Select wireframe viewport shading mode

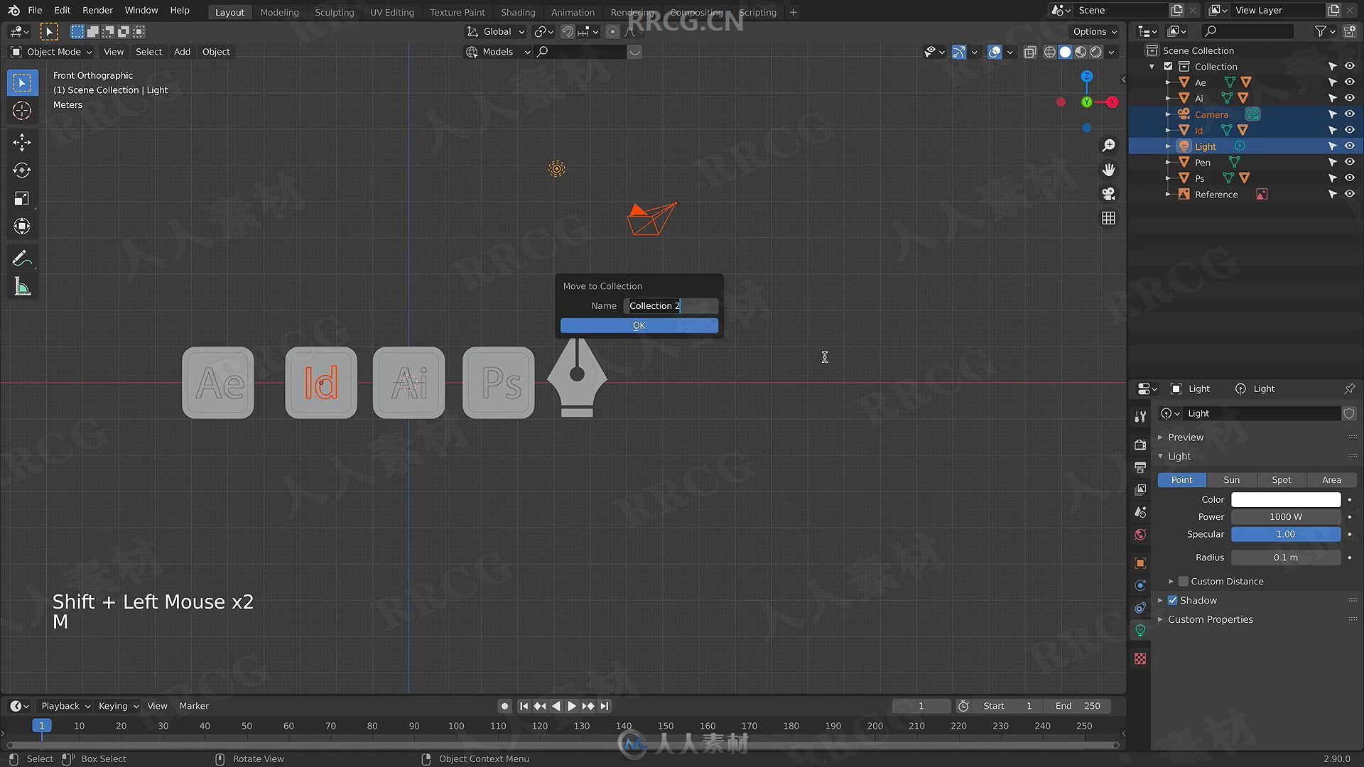coord(1049,52)
